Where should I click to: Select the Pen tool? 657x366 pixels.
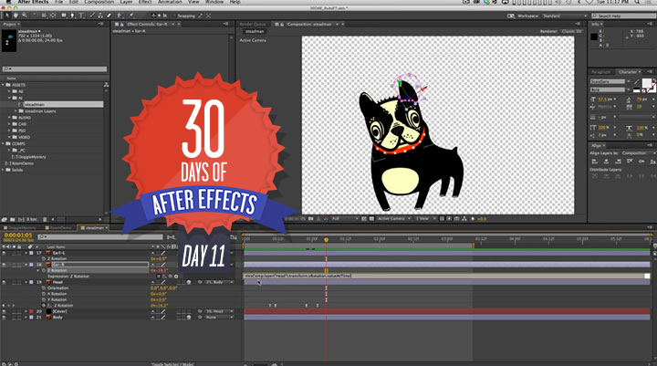point(72,16)
